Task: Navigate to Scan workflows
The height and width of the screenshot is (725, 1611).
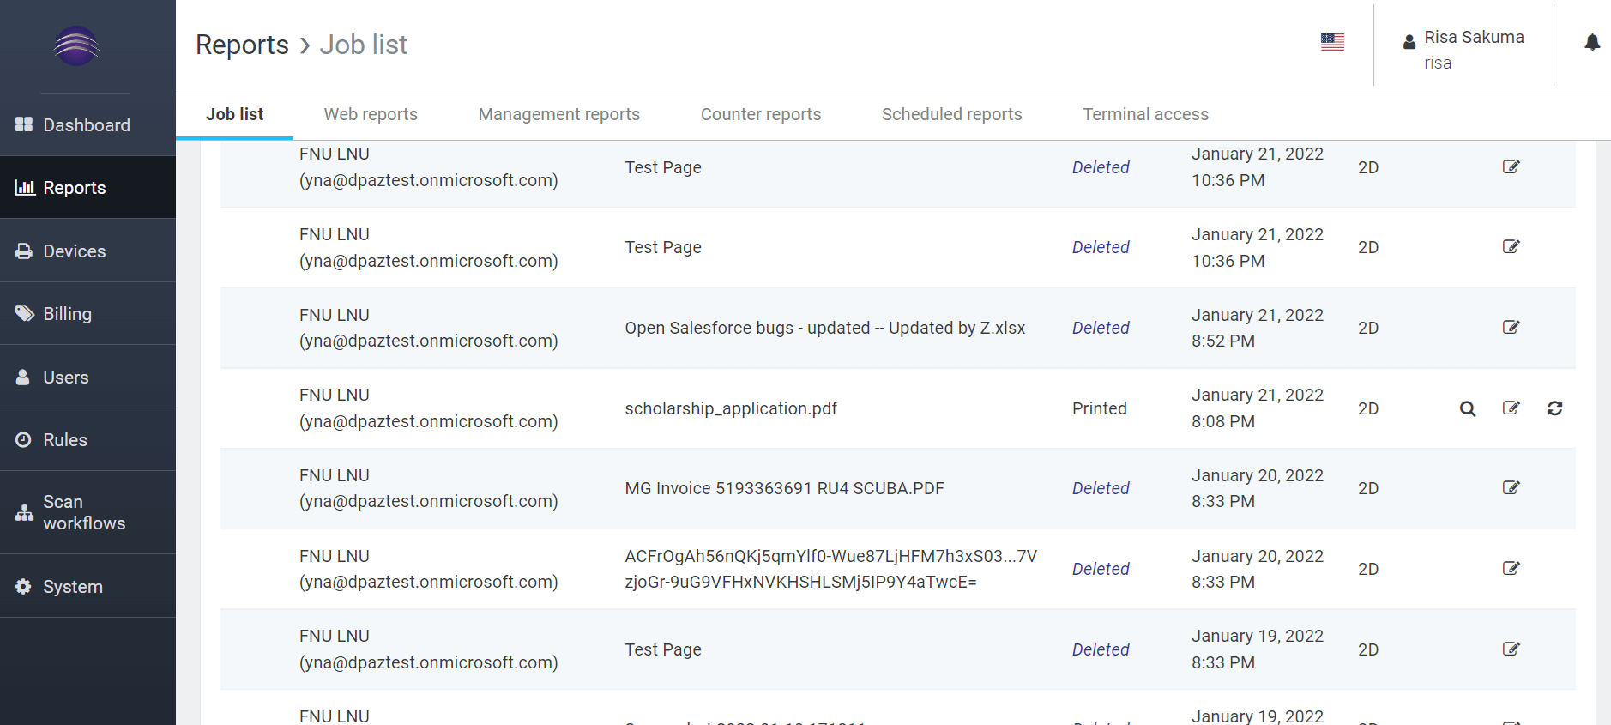Action: tap(87, 512)
